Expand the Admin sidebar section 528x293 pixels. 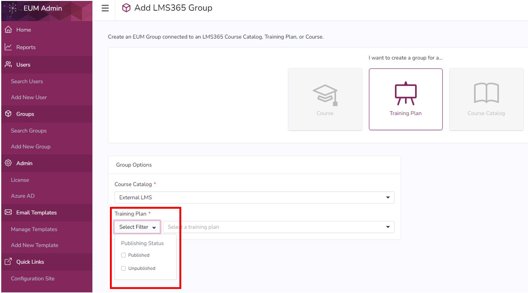[47, 163]
